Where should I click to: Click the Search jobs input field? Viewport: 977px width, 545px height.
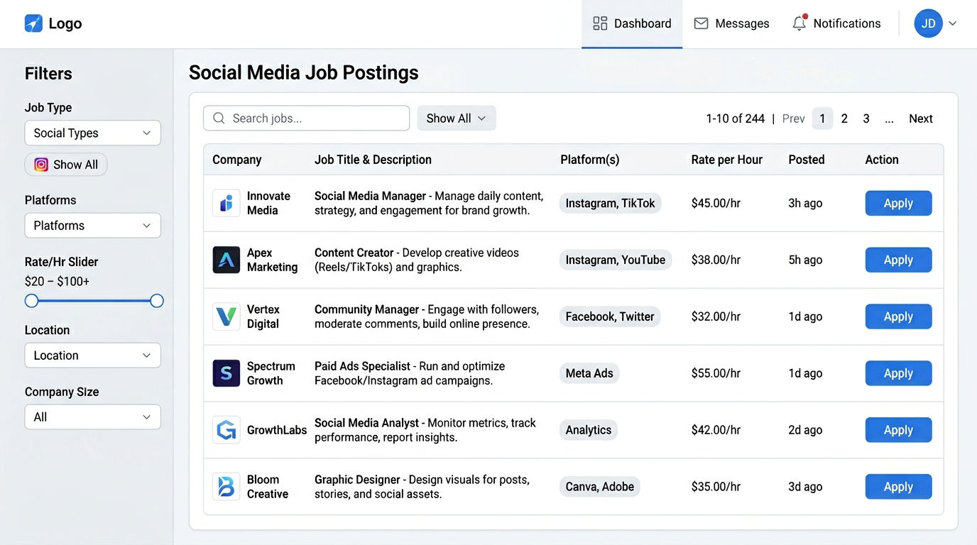coord(306,119)
